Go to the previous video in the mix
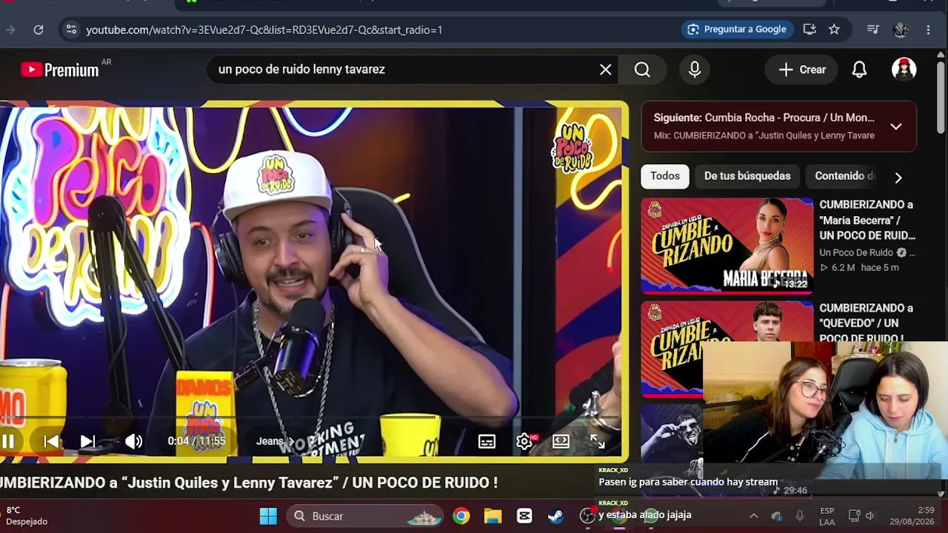The image size is (948, 533). point(51,442)
